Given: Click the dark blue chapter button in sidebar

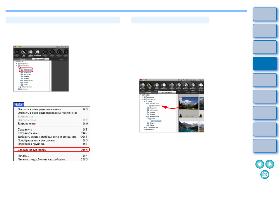Looking at the screenshot, I should tap(265, 63).
